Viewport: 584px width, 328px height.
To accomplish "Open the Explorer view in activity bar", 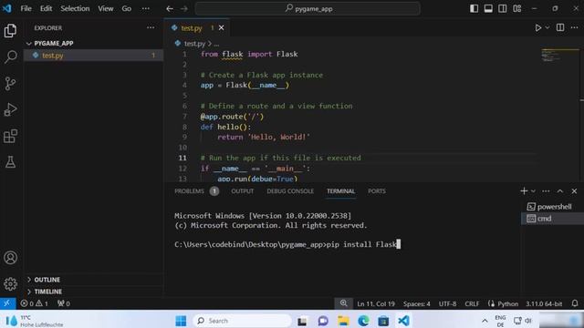I will coord(10,30).
